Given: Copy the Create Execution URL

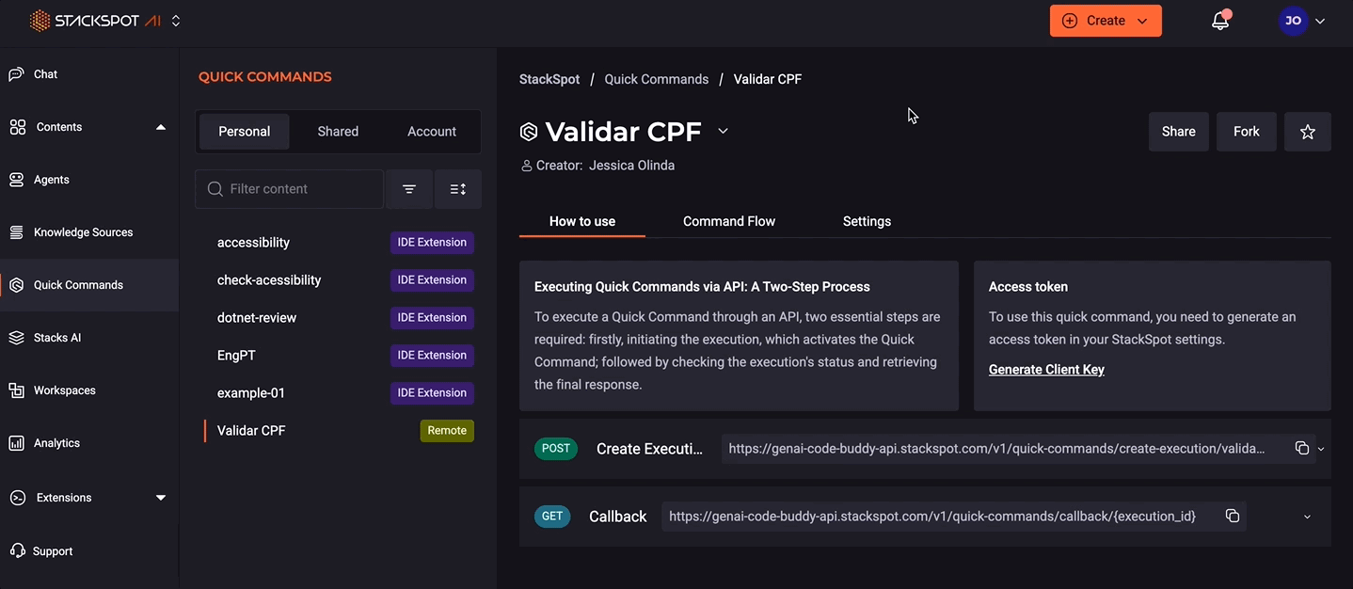Looking at the screenshot, I should tap(1302, 449).
